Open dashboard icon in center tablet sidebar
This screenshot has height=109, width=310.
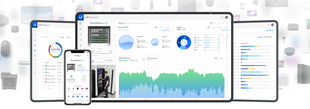click(x=81, y=24)
